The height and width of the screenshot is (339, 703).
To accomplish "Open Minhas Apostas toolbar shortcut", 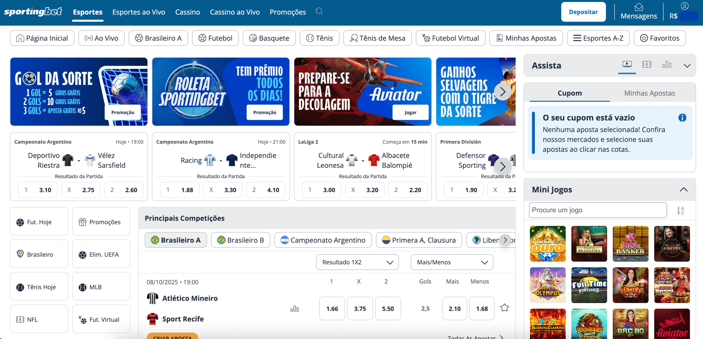I will coord(526,38).
